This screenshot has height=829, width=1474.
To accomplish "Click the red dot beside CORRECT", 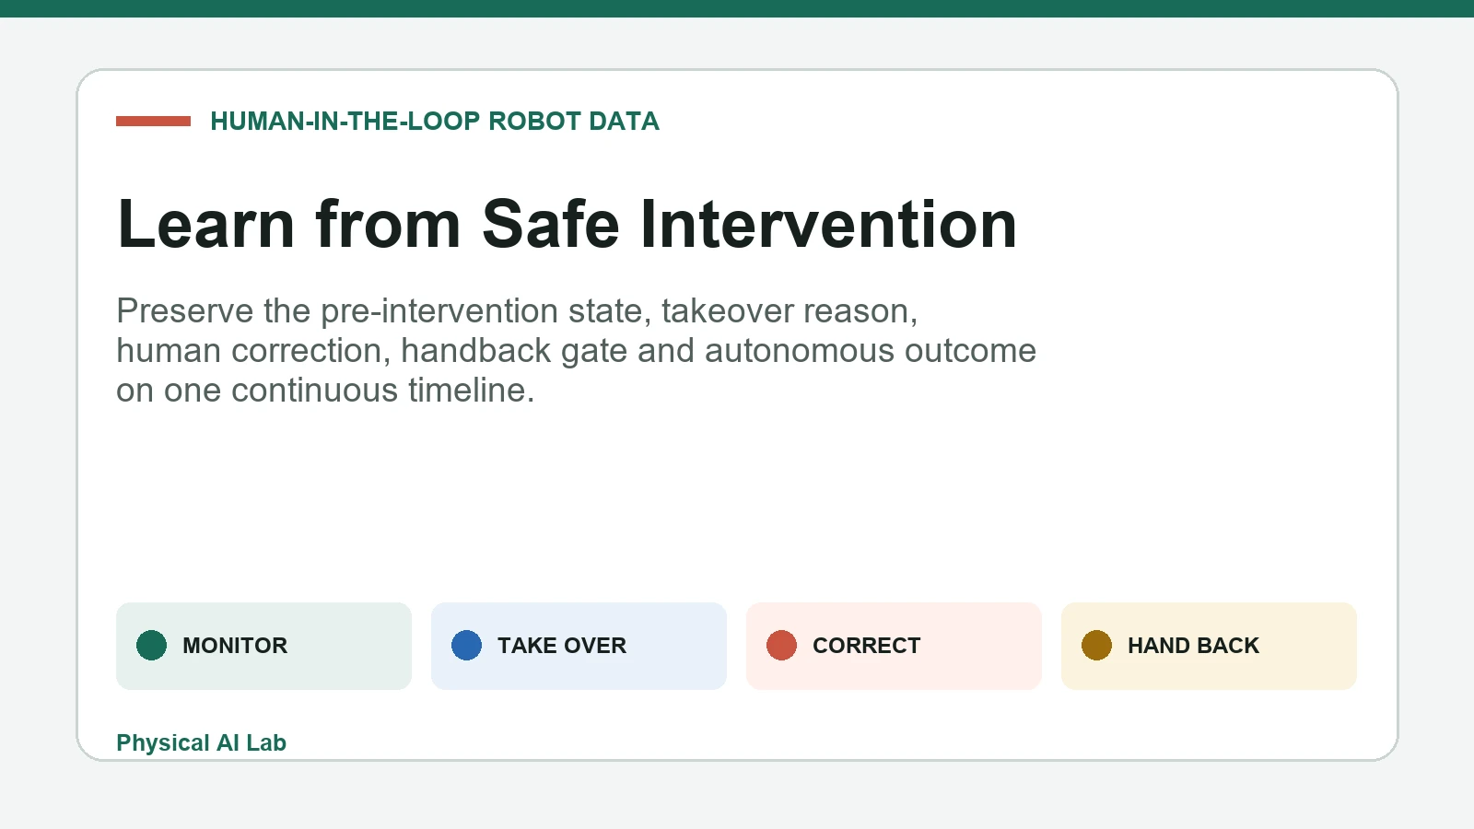I will click(781, 646).
